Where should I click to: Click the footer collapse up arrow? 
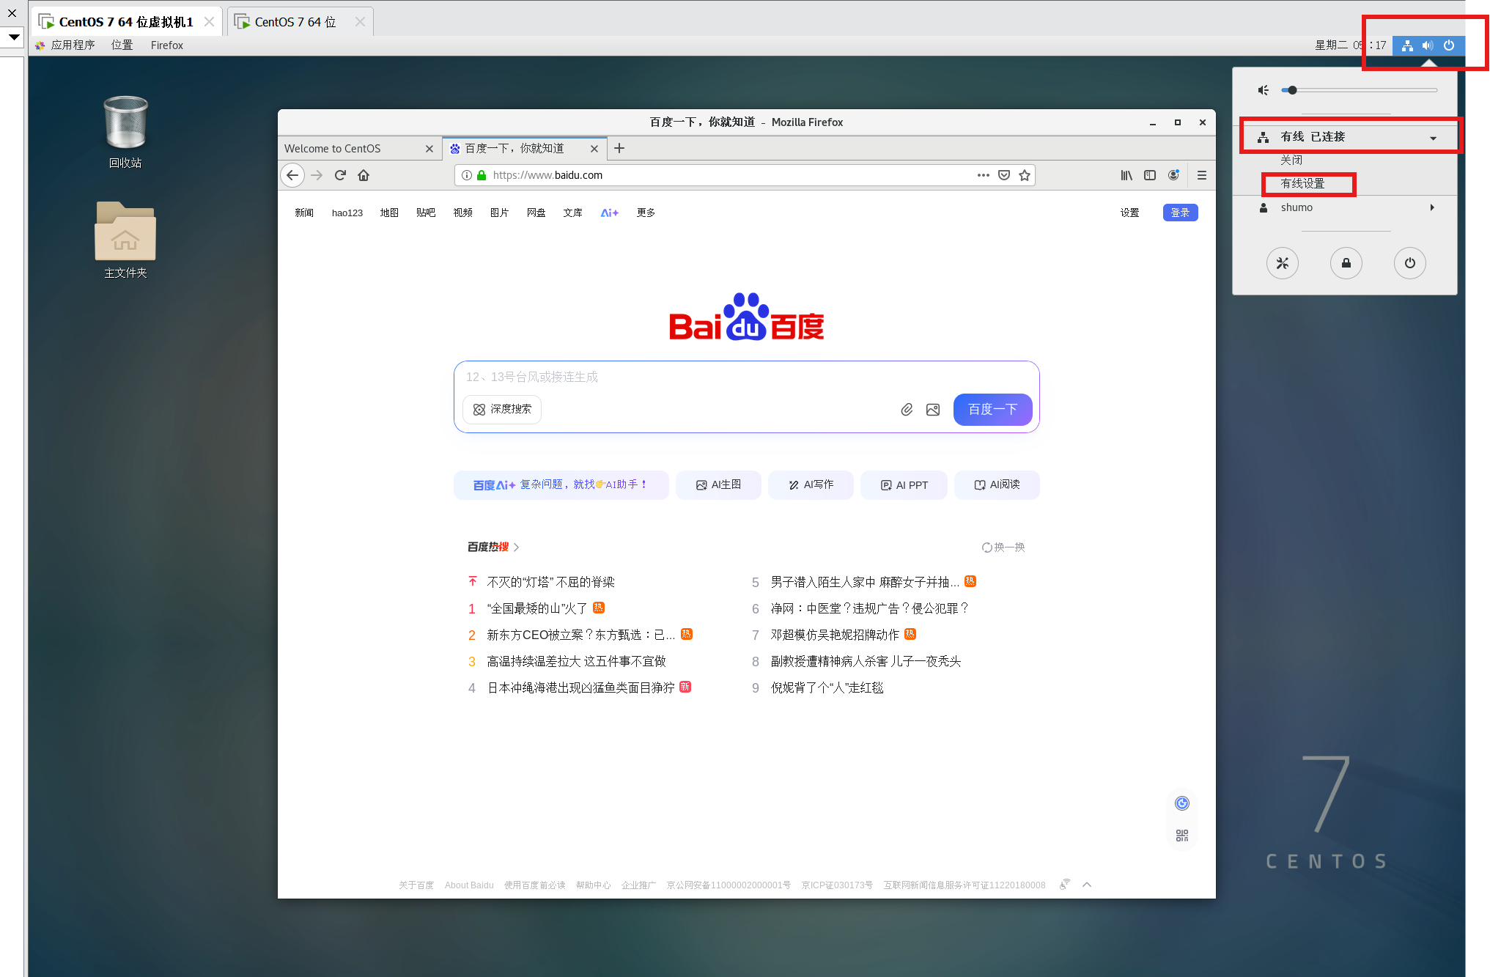(1087, 885)
